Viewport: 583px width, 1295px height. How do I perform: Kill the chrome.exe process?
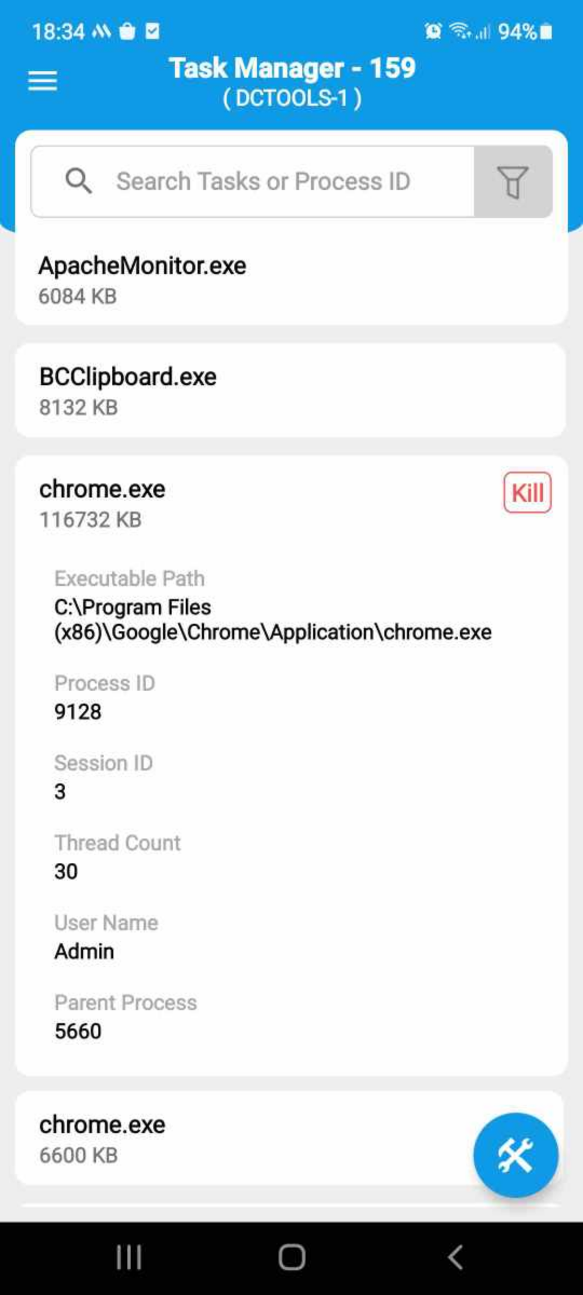527,492
